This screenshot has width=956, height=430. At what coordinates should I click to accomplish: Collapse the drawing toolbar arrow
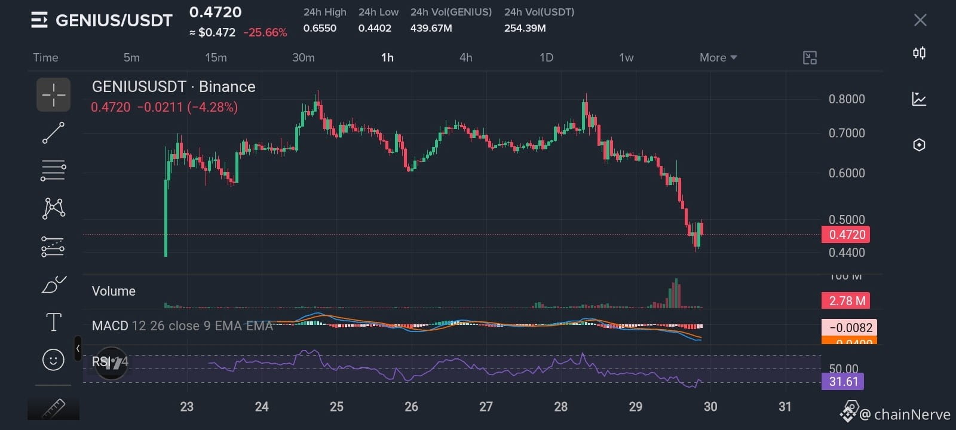78,349
